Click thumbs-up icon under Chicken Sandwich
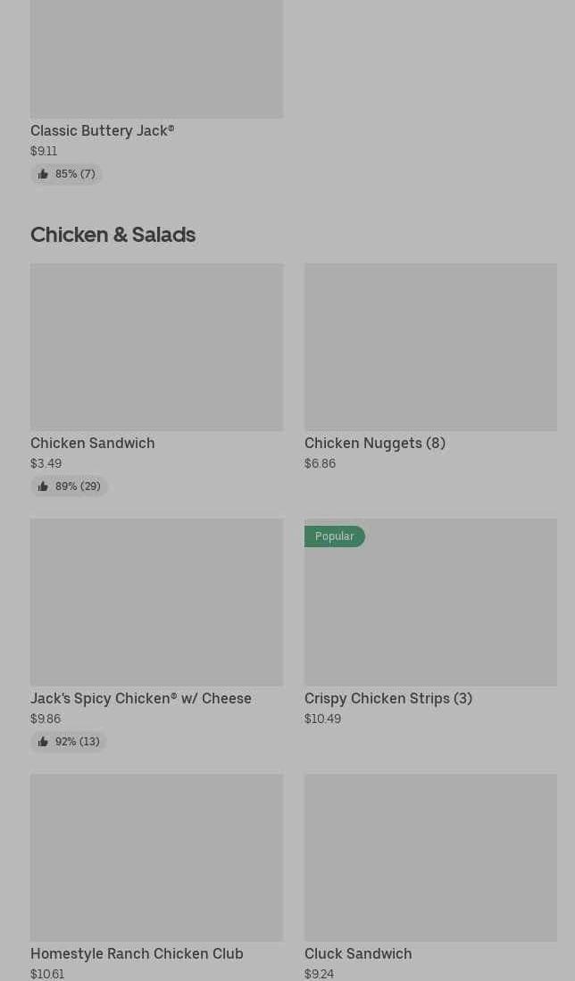The image size is (575, 981). (43, 486)
